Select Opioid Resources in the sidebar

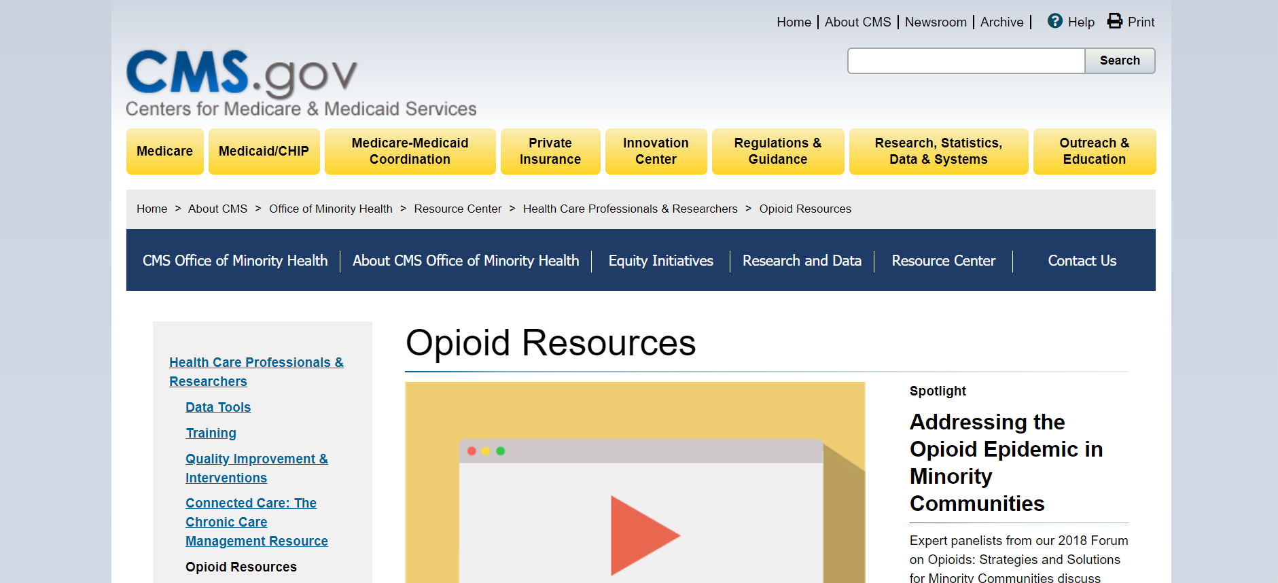click(241, 567)
